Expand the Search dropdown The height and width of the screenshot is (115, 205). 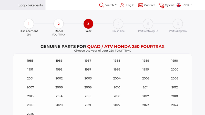point(110,5)
